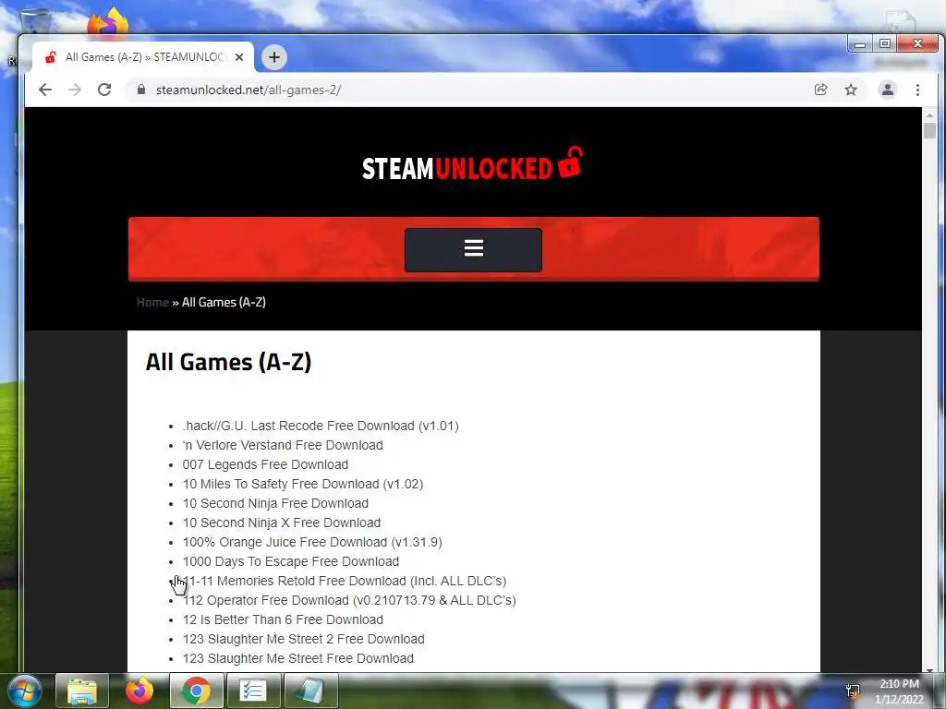Open the Chrome three-dot menu

[x=917, y=90]
